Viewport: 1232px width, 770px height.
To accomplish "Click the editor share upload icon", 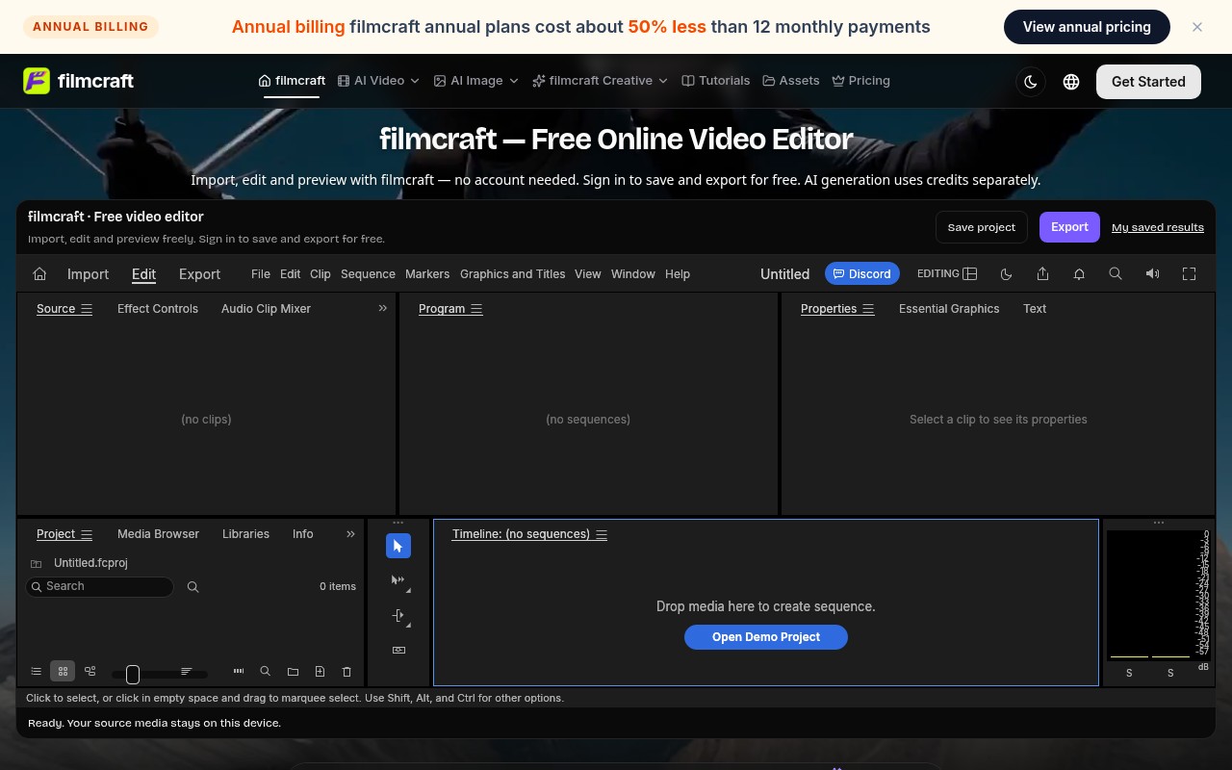I will coord(1042,274).
